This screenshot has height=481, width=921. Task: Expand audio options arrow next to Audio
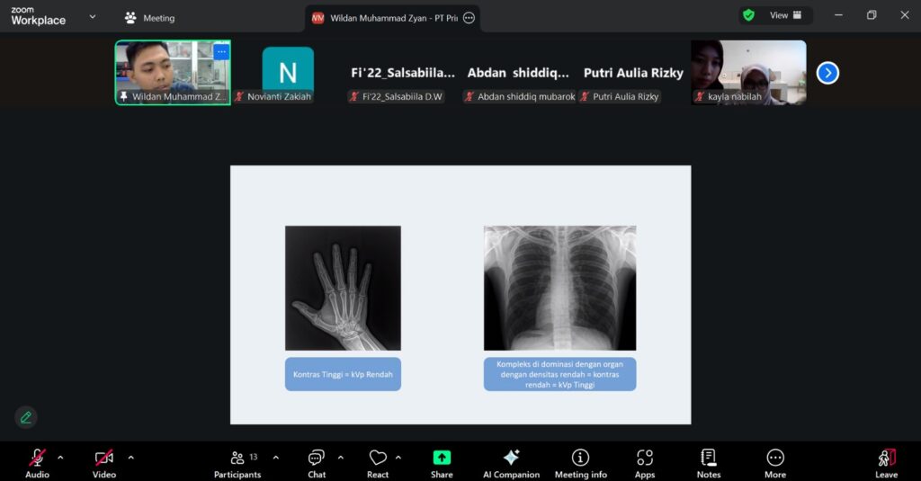click(x=60, y=457)
